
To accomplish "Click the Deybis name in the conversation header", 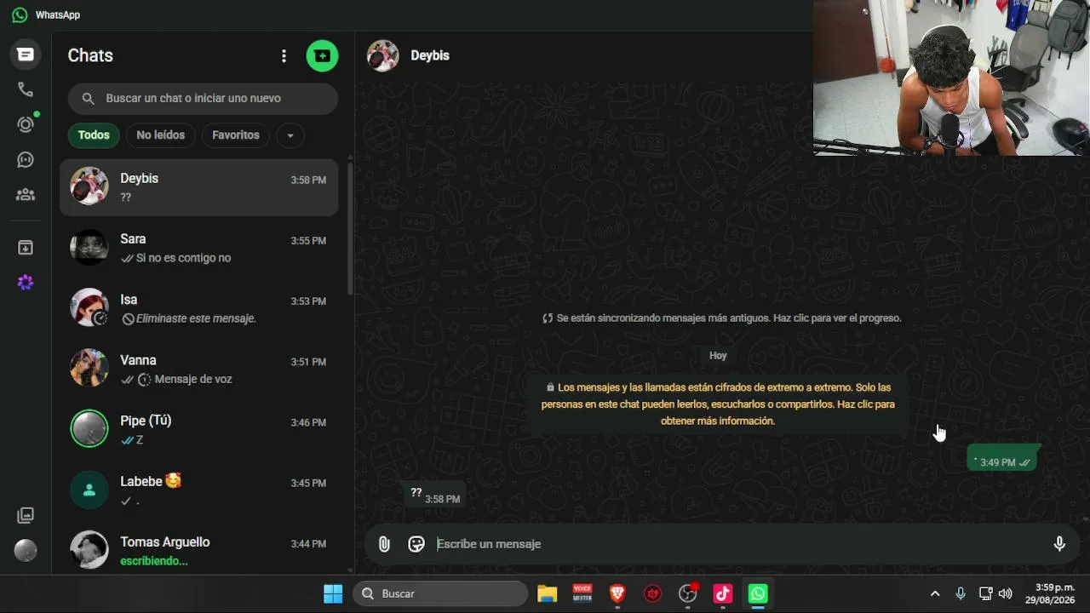I will tap(430, 55).
